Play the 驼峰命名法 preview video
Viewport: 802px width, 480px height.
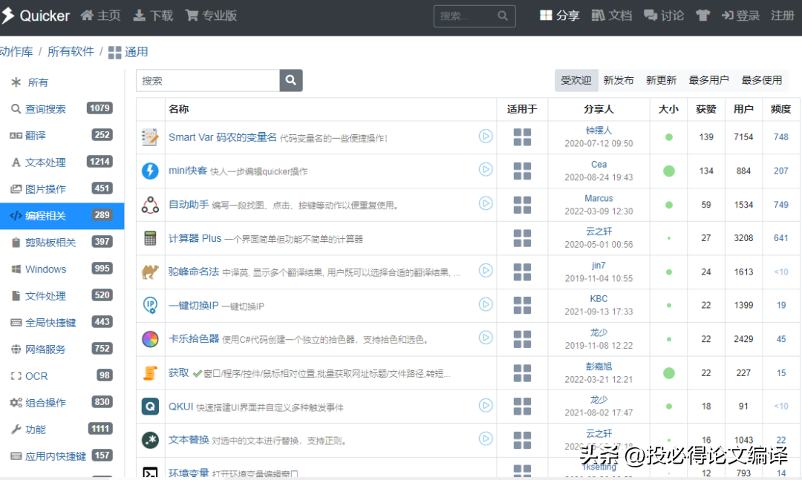tap(486, 270)
